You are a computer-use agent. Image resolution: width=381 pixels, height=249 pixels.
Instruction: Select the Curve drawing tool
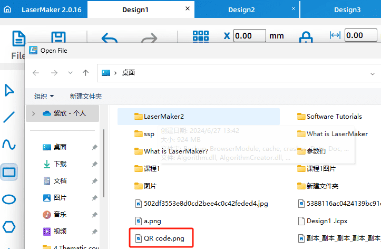tap(9, 144)
